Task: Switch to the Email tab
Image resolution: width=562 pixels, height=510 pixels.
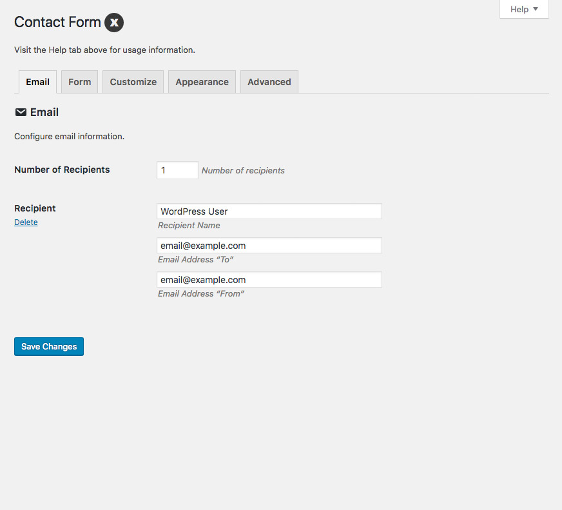Action: point(37,82)
